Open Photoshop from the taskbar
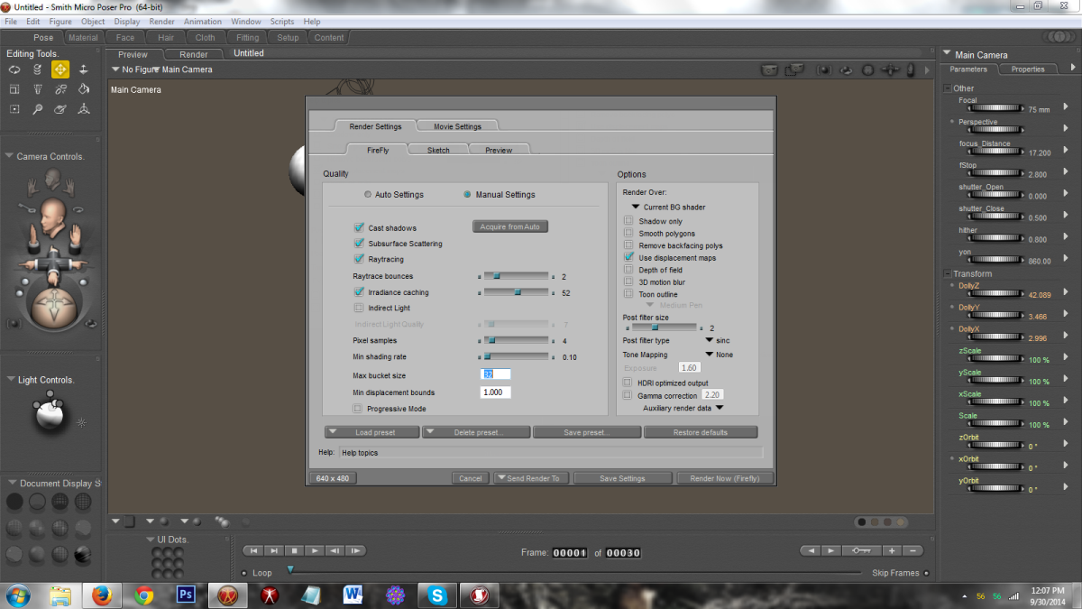1082x609 pixels. (x=187, y=595)
